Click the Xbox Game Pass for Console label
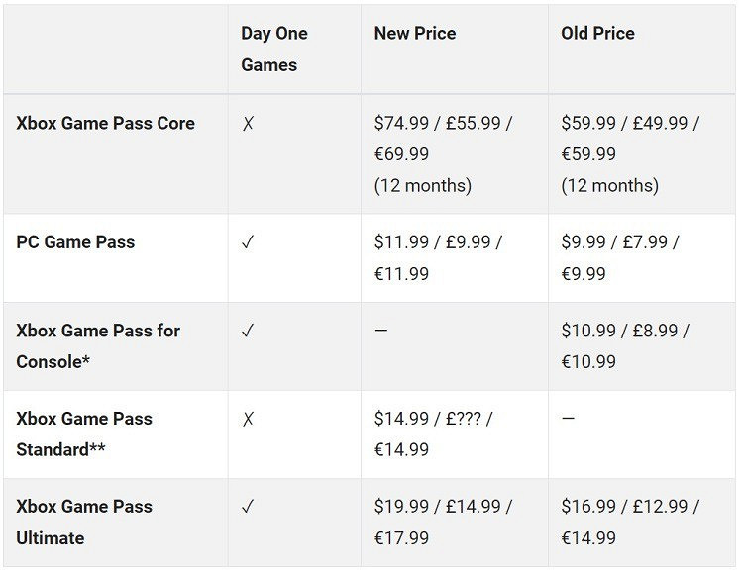The height and width of the screenshot is (572, 743). click(98, 345)
